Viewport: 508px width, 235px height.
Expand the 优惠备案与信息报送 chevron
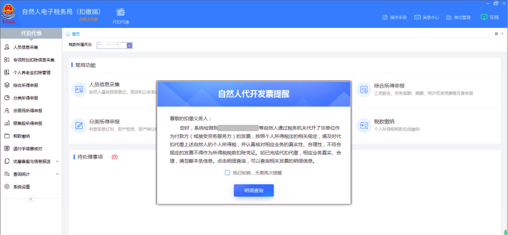57,161
